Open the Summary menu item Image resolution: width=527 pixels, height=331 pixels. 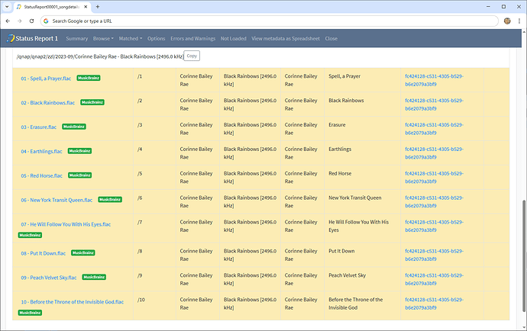point(76,38)
